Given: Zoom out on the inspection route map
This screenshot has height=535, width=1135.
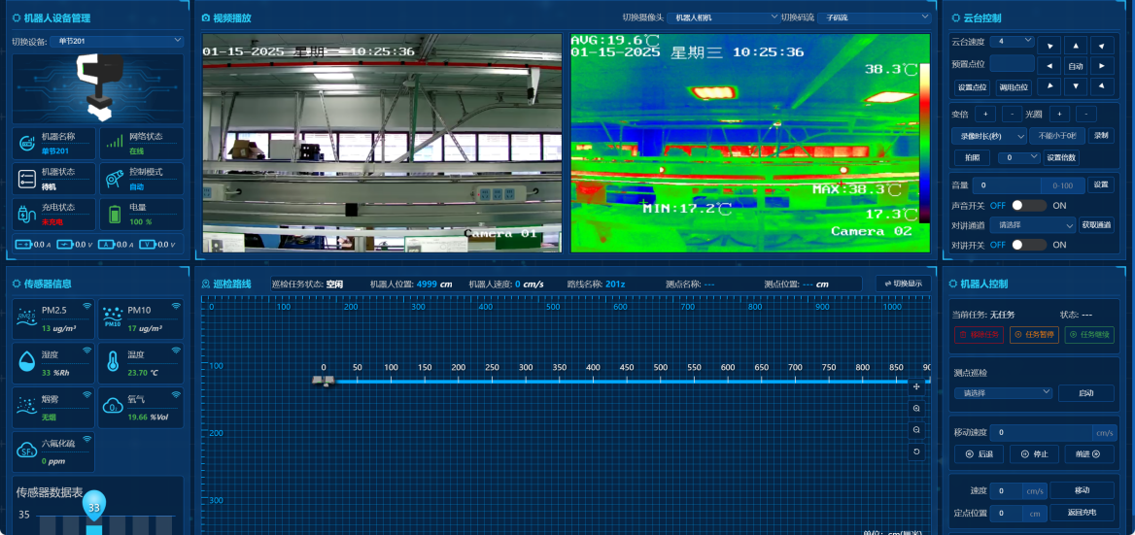Looking at the screenshot, I should 916,429.
